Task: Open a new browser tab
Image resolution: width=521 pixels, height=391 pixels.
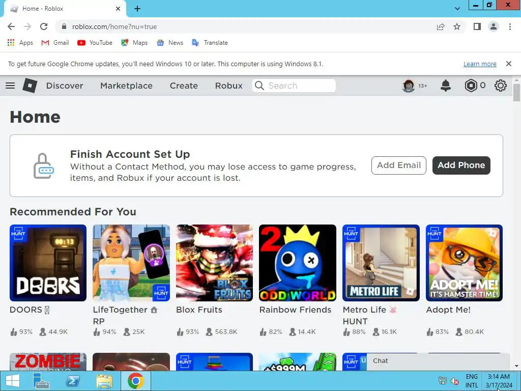Action: click(137, 9)
